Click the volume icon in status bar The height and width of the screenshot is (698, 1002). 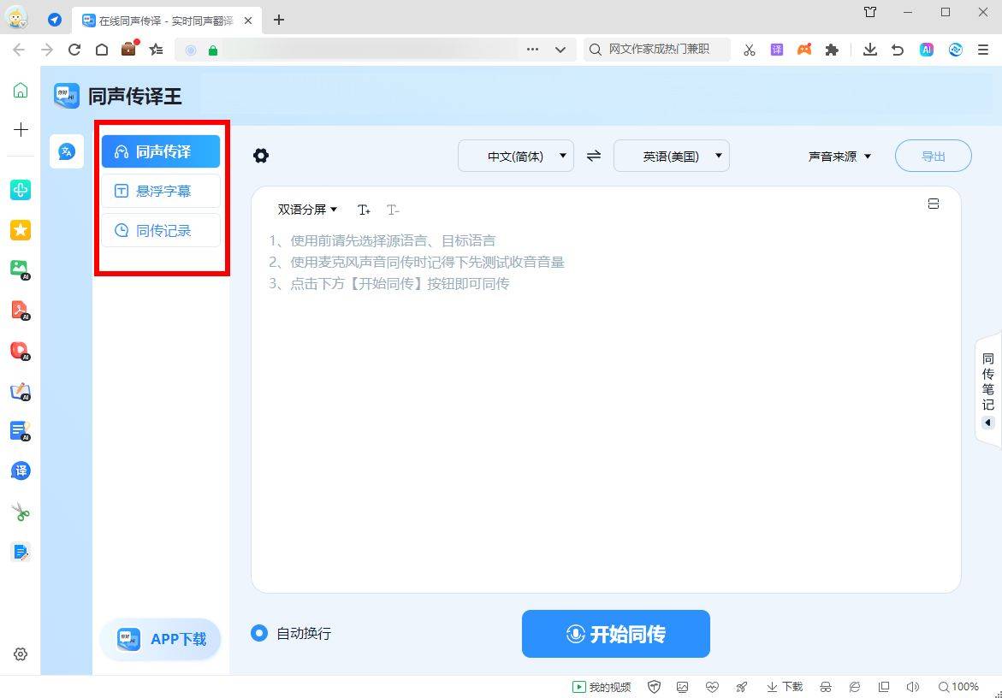pos(913,686)
